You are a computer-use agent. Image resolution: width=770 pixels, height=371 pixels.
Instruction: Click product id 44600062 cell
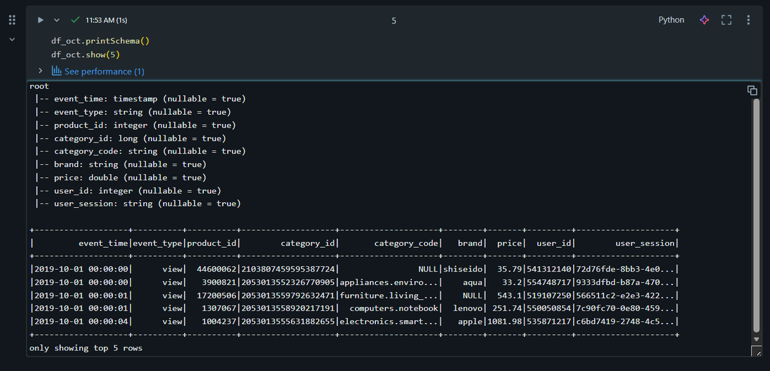point(218,269)
